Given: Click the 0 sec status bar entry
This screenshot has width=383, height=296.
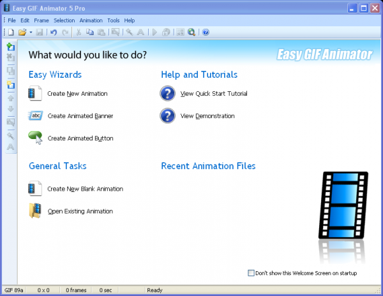Looking at the screenshot, I should [x=105, y=290].
